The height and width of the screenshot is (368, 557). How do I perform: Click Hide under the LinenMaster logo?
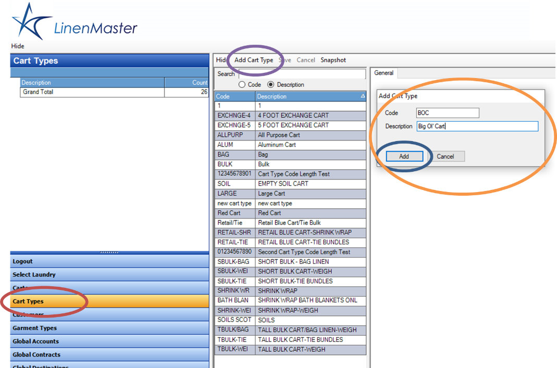(17, 46)
